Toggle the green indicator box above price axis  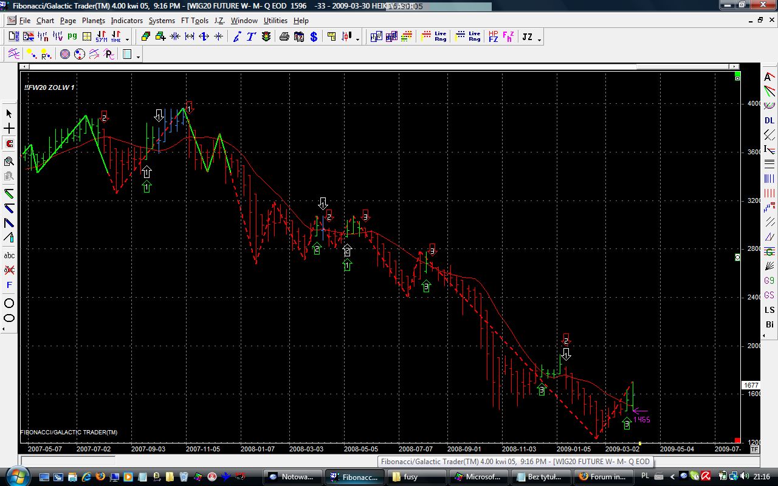pos(737,78)
